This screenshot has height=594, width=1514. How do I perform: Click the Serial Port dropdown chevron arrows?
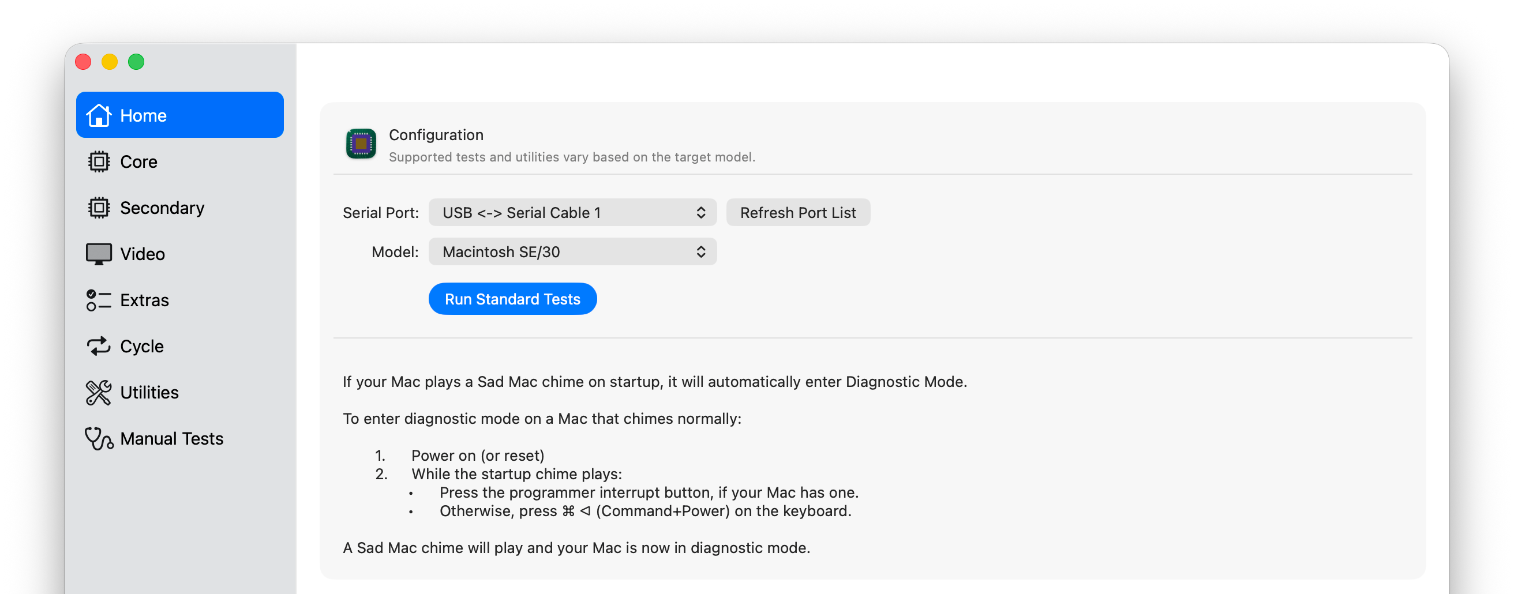pos(700,213)
